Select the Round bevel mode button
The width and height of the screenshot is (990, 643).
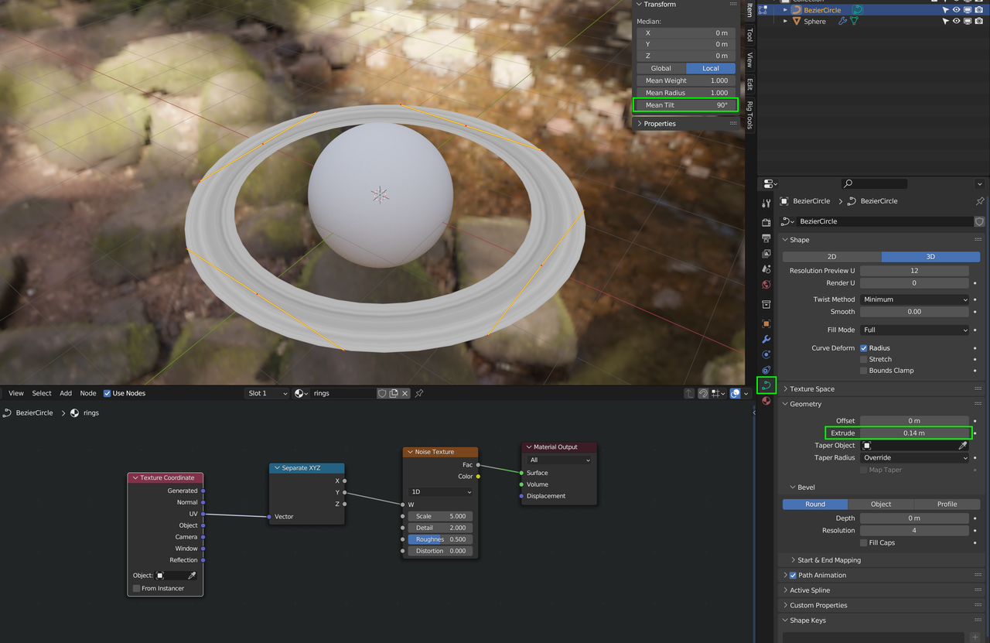tap(815, 504)
